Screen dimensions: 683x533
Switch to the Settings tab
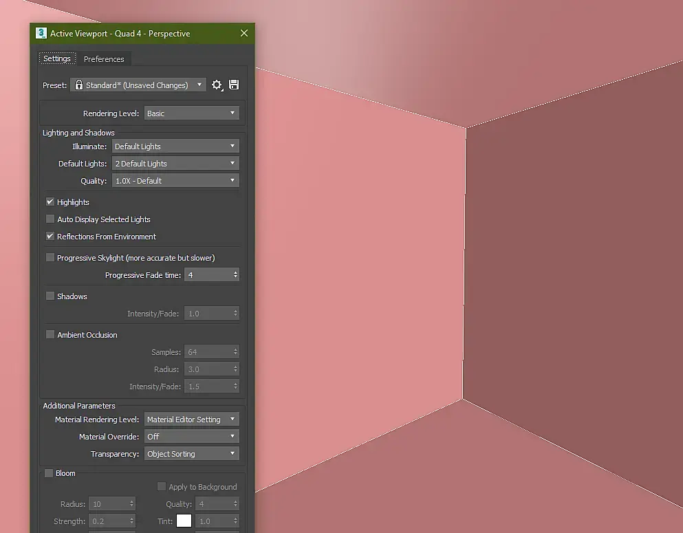[57, 58]
